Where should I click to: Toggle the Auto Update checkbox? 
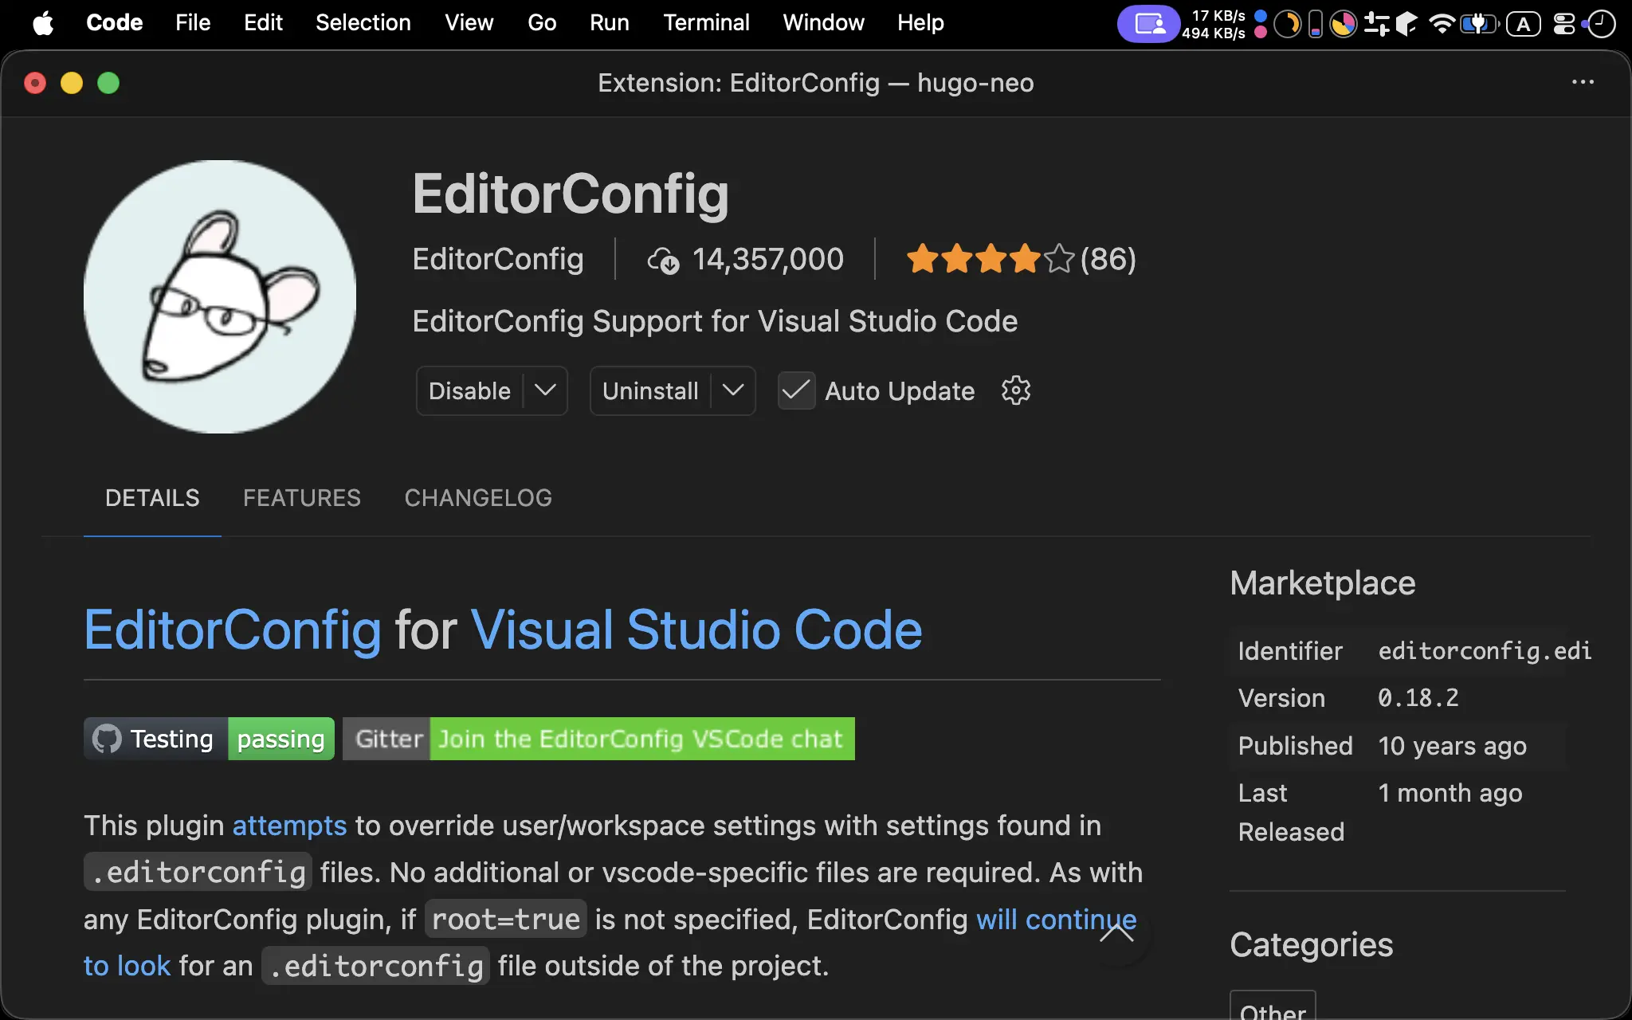[x=796, y=390]
